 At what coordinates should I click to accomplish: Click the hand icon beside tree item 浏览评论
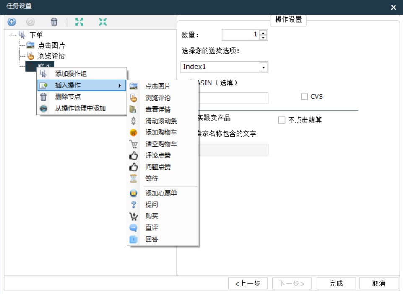coord(30,56)
